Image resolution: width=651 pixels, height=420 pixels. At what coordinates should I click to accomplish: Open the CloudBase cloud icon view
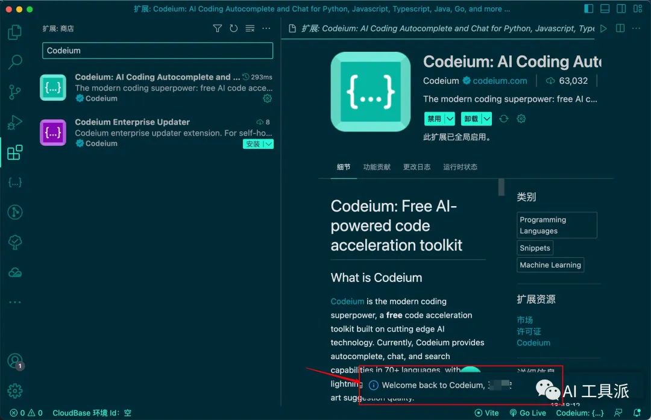point(15,272)
